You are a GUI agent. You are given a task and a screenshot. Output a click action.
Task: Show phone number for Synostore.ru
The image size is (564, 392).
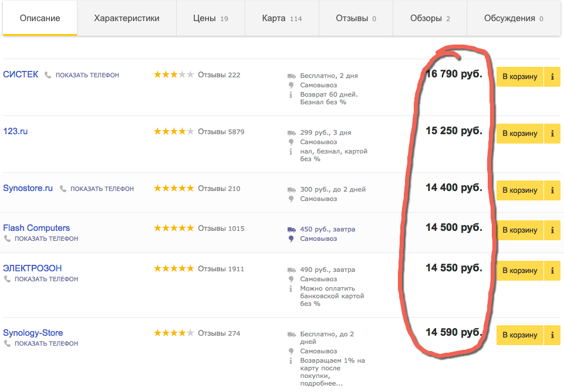click(x=102, y=189)
